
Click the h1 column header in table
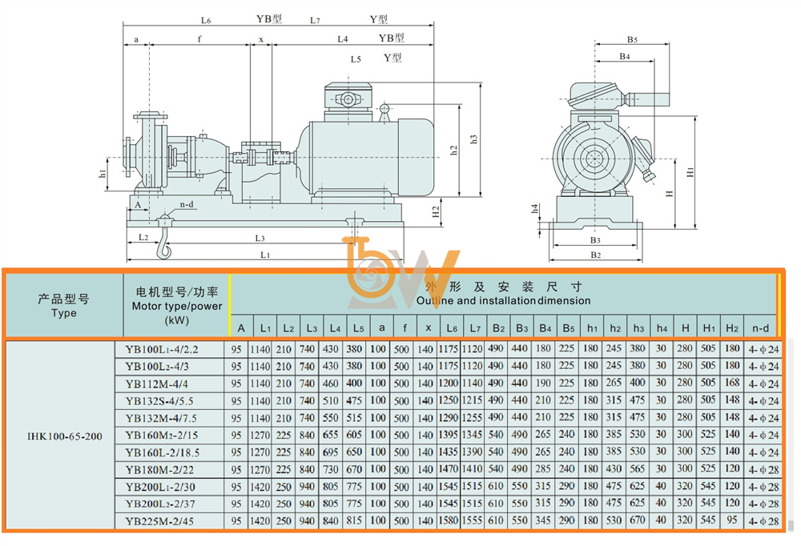pos(592,328)
